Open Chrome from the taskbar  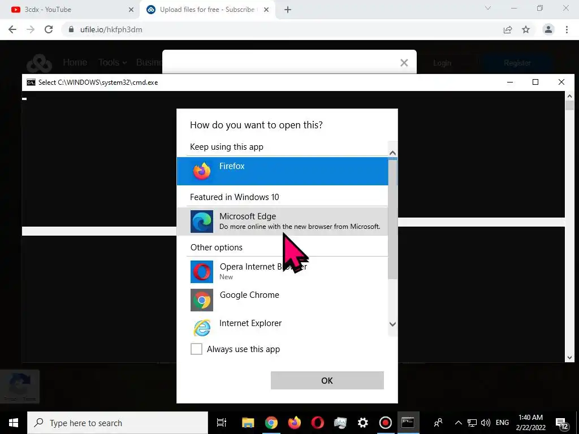pyautogui.click(x=271, y=423)
